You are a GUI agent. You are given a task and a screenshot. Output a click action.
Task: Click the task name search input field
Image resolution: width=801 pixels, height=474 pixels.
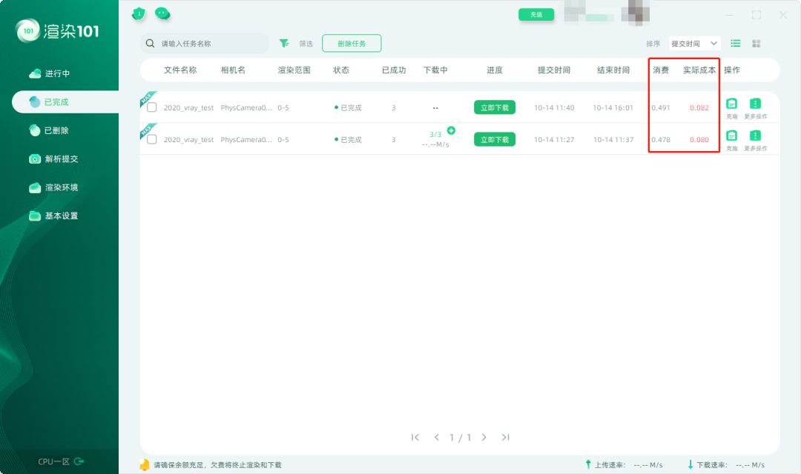pos(204,43)
